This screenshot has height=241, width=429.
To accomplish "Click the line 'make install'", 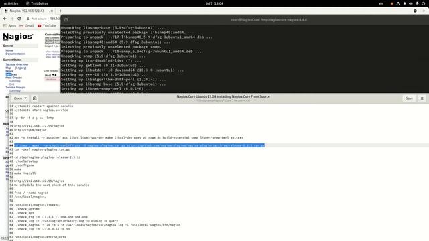I will pyautogui.click(x=25, y=173).
